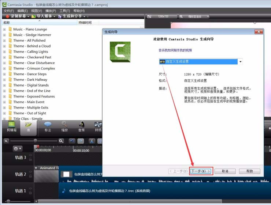
Task: Open the 缩放 zoom-n-pan tool
Action: pyautogui.click(x=64, y=127)
